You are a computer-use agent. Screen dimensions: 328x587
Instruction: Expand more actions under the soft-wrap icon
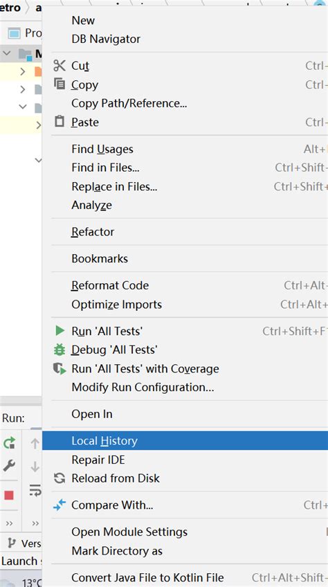35,523
